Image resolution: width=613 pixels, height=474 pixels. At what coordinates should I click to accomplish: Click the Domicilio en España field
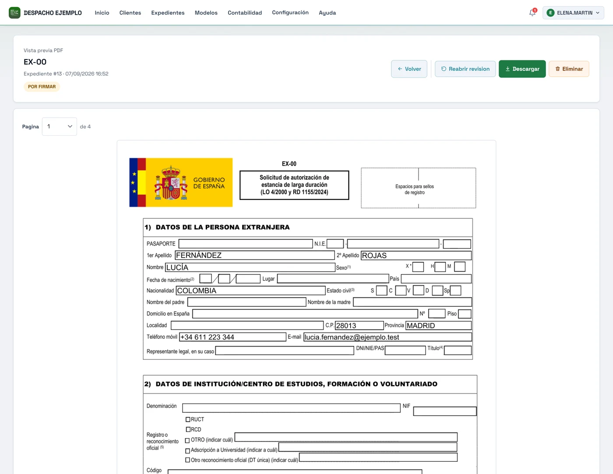(305, 314)
